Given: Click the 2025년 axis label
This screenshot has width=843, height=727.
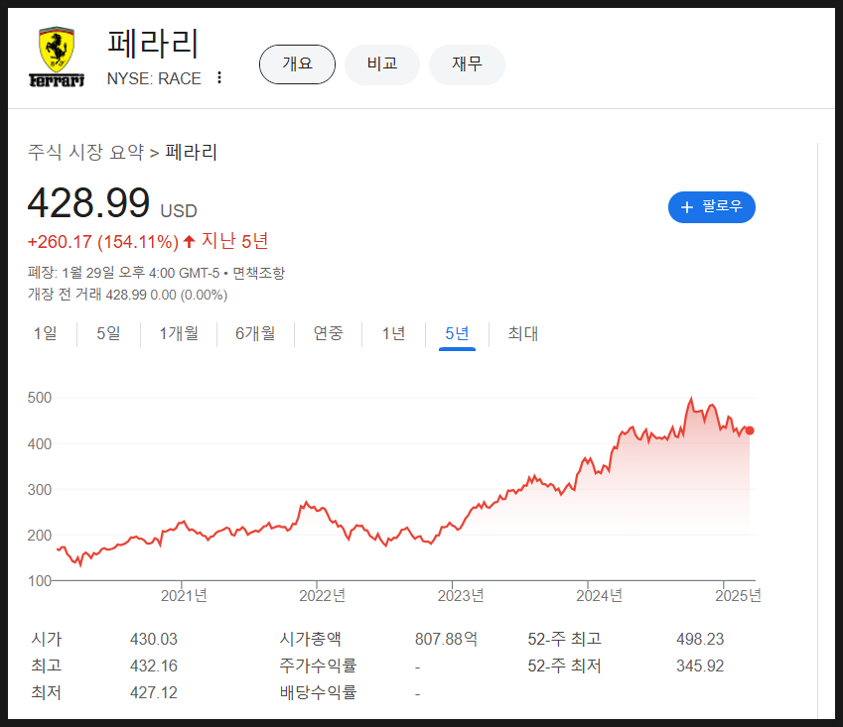Looking at the screenshot, I should pos(738,595).
